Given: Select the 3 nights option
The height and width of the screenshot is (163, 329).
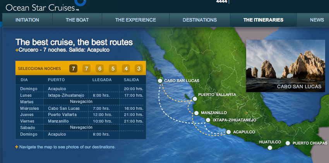Looking at the screenshot, I should pos(138,69).
